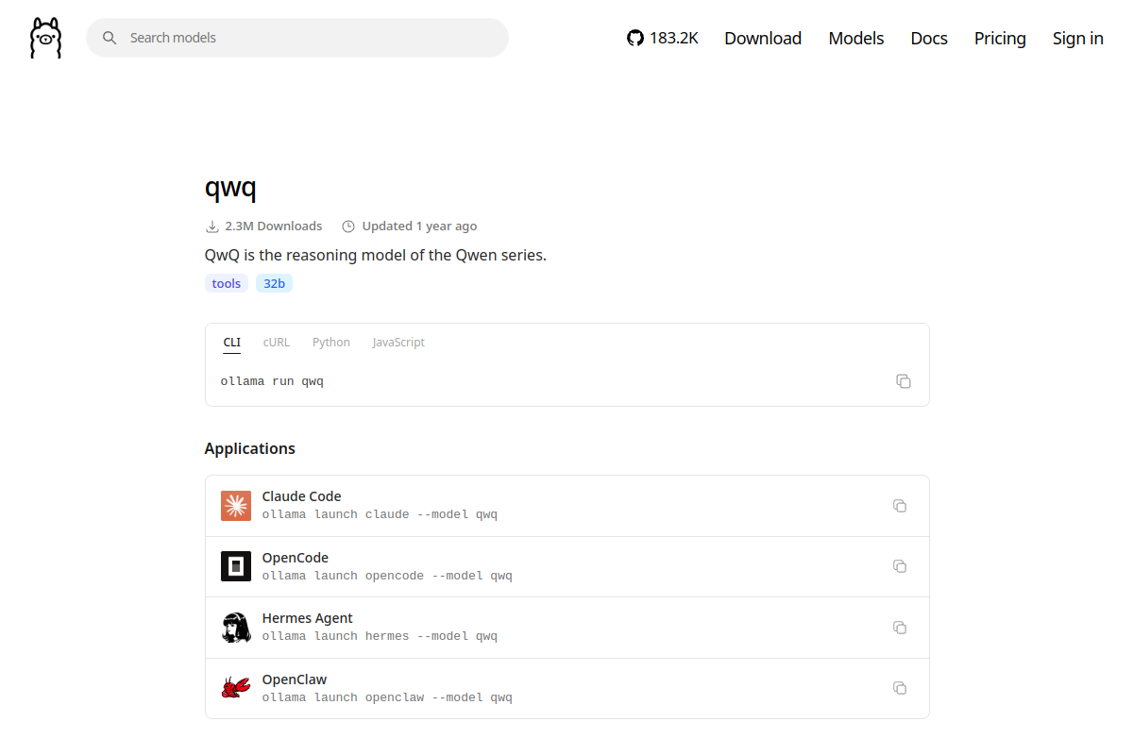Click the tools tag

pos(227,283)
